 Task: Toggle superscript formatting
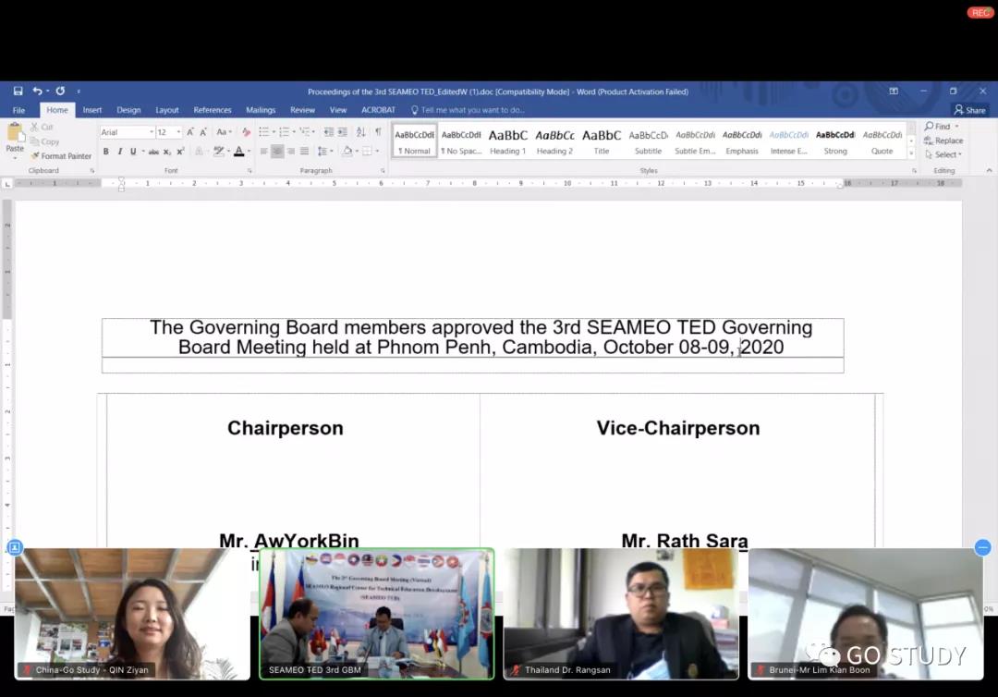coord(180,152)
